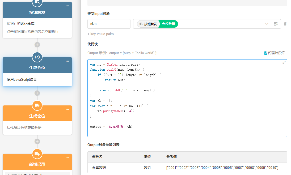Open the more options menu on blue 生成仓位 node
This screenshot has height=175, width=291.
(67, 61)
